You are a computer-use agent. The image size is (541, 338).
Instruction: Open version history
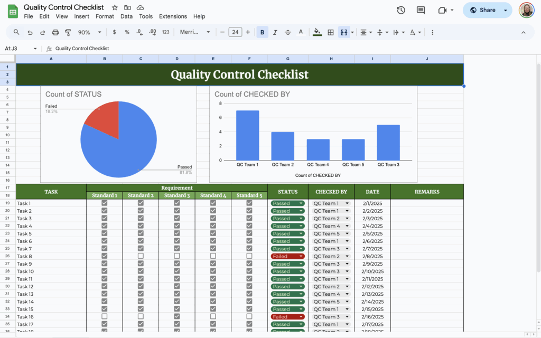pos(401,10)
